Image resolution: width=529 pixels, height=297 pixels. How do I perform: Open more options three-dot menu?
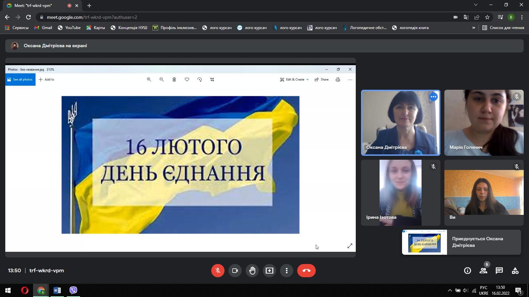[287, 271]
